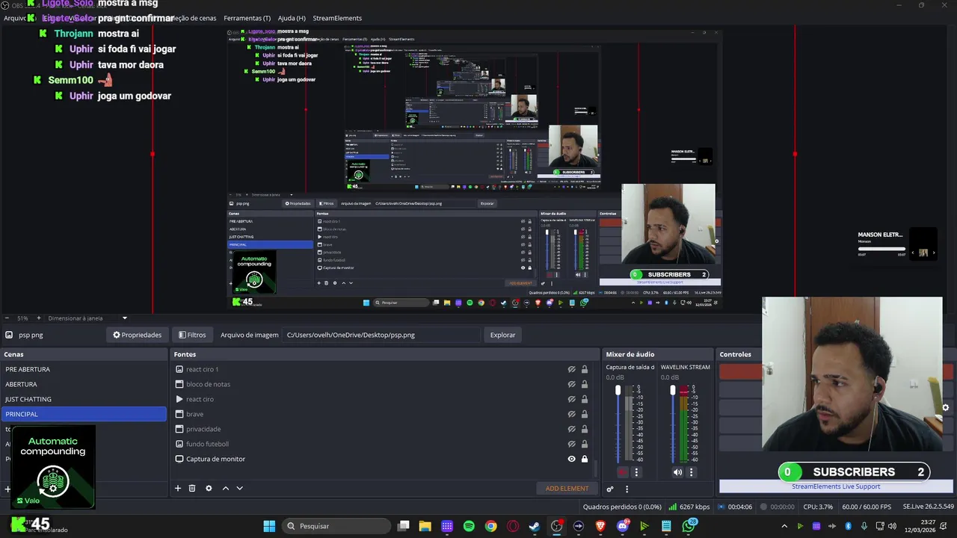957x538 pixels.
Task: Open Ferramentas (T) menu
Action: click(247, 18)
